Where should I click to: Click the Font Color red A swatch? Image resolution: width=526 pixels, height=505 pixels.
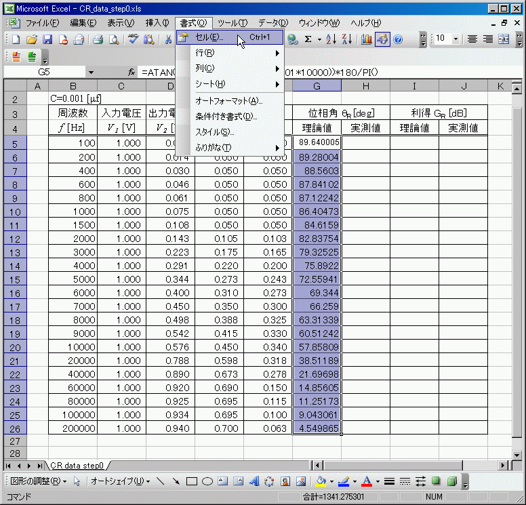pyautogui.click(x=367, y=481)
